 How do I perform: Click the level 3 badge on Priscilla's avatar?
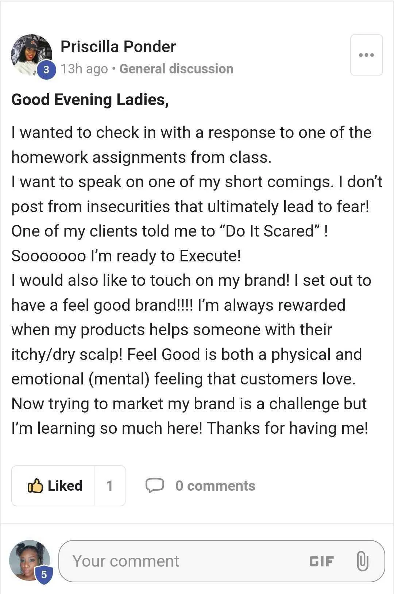pos(46,69)
